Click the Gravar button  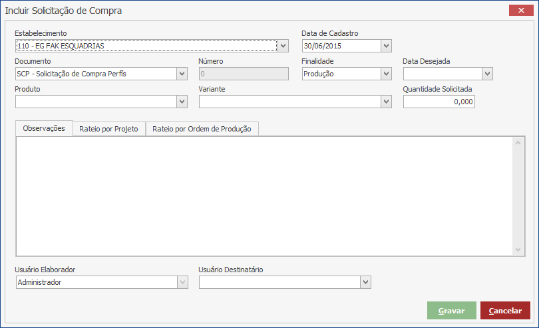pyautogui.click(x=451, y=311)
